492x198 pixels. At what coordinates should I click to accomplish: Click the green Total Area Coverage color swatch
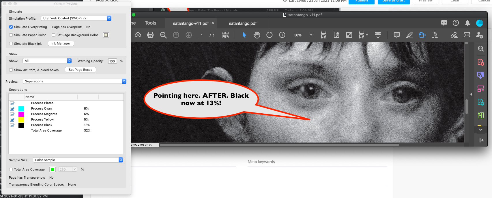click(53, 169)
